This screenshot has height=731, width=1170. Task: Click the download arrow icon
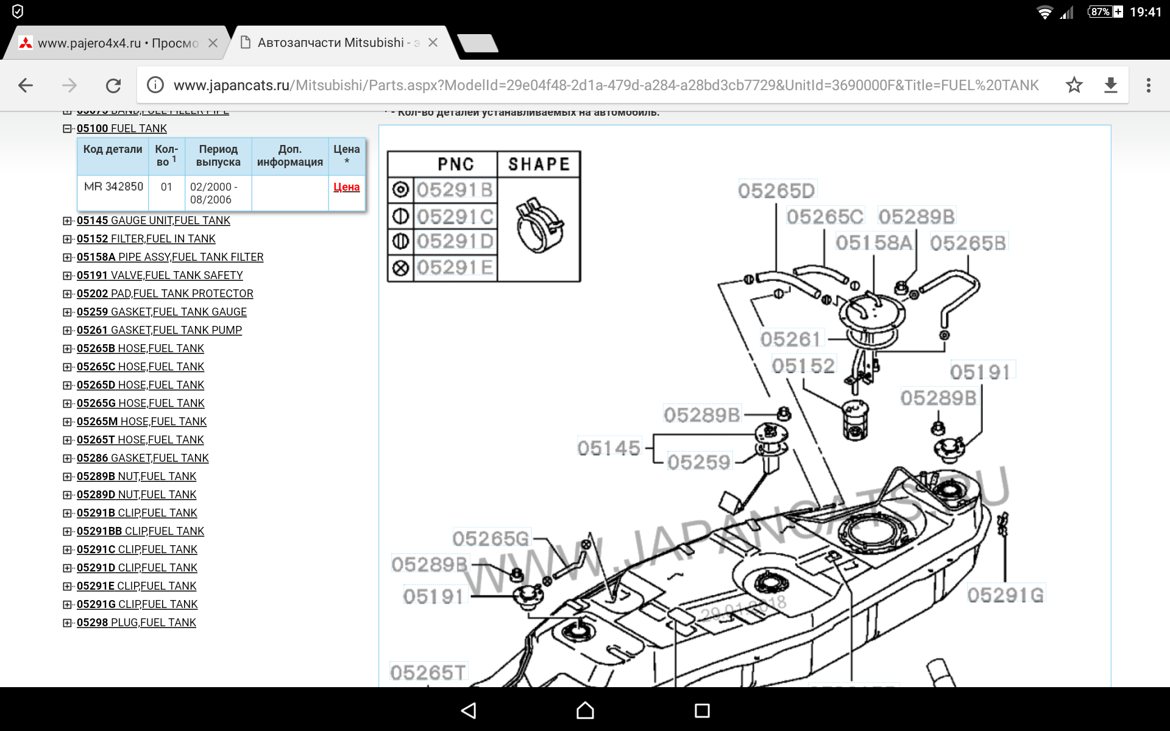(x=1110, y=85)
